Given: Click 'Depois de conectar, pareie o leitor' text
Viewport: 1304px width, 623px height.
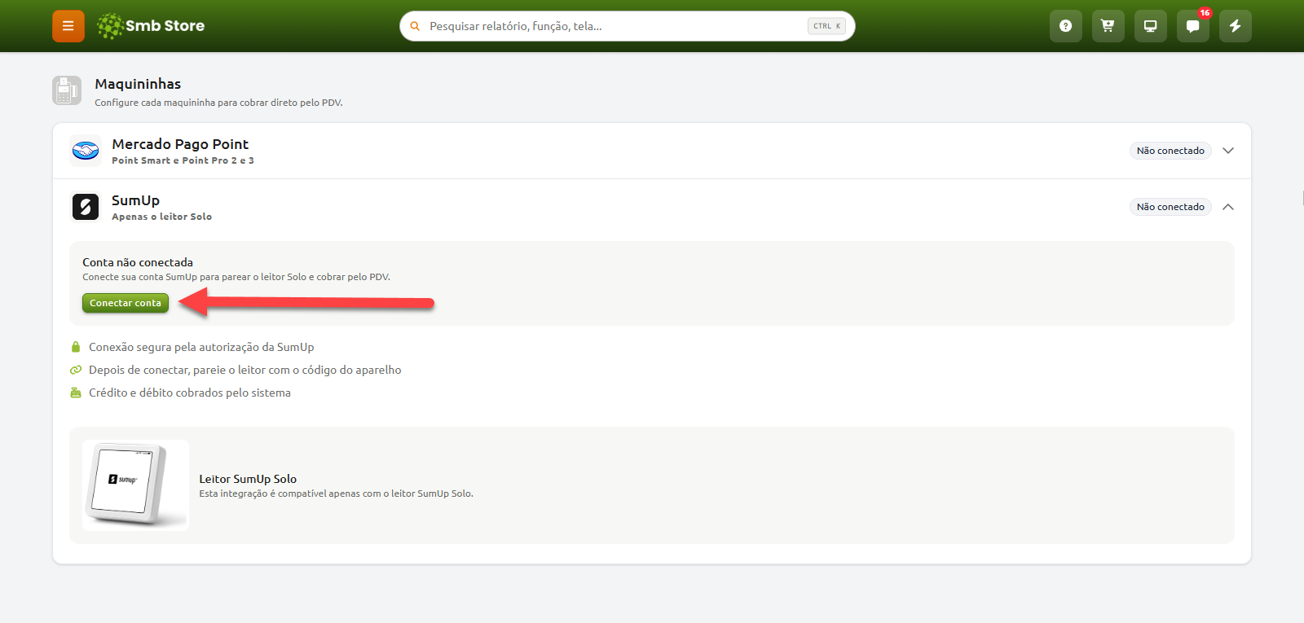Looking at the screenshot, I should (x=244, y=370).
